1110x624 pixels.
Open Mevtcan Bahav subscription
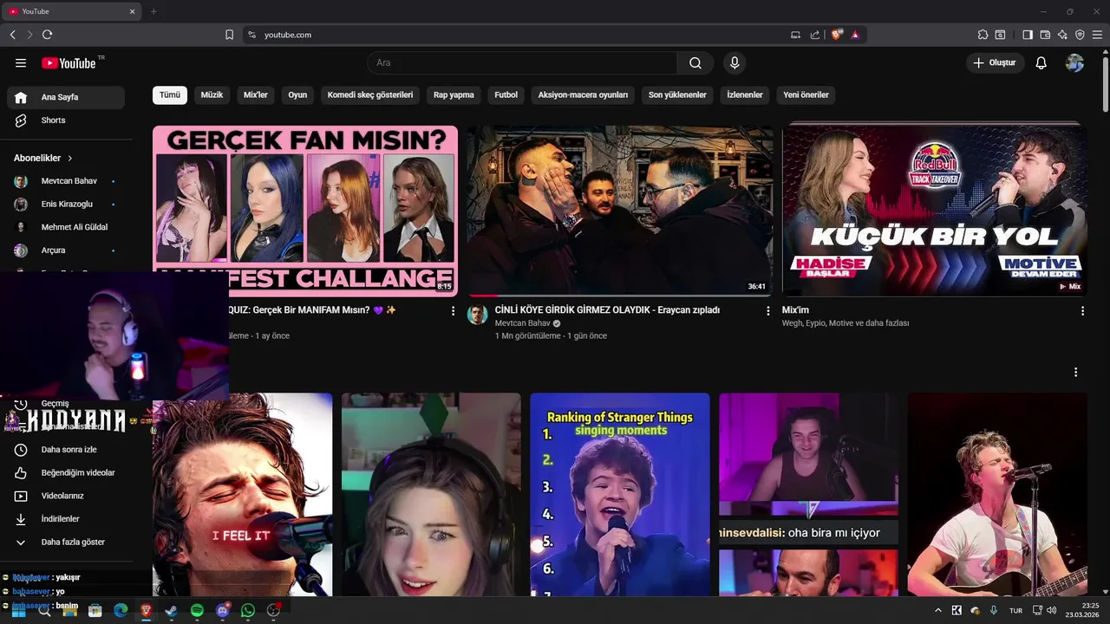point(66,181)
